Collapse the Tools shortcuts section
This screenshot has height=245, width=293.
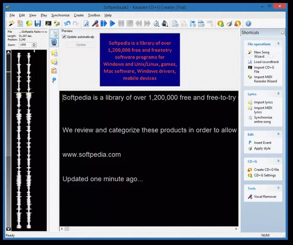tap(278, 188)
